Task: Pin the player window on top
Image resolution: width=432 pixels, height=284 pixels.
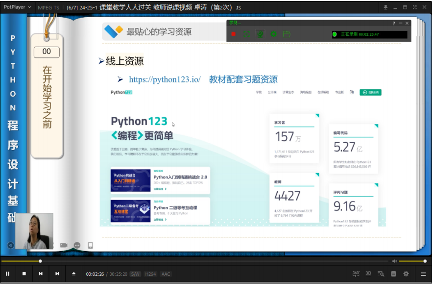Action: [386, 7]
